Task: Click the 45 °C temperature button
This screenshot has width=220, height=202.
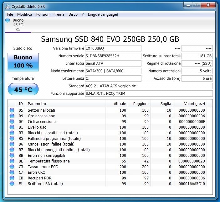Action: coord(23,89)
